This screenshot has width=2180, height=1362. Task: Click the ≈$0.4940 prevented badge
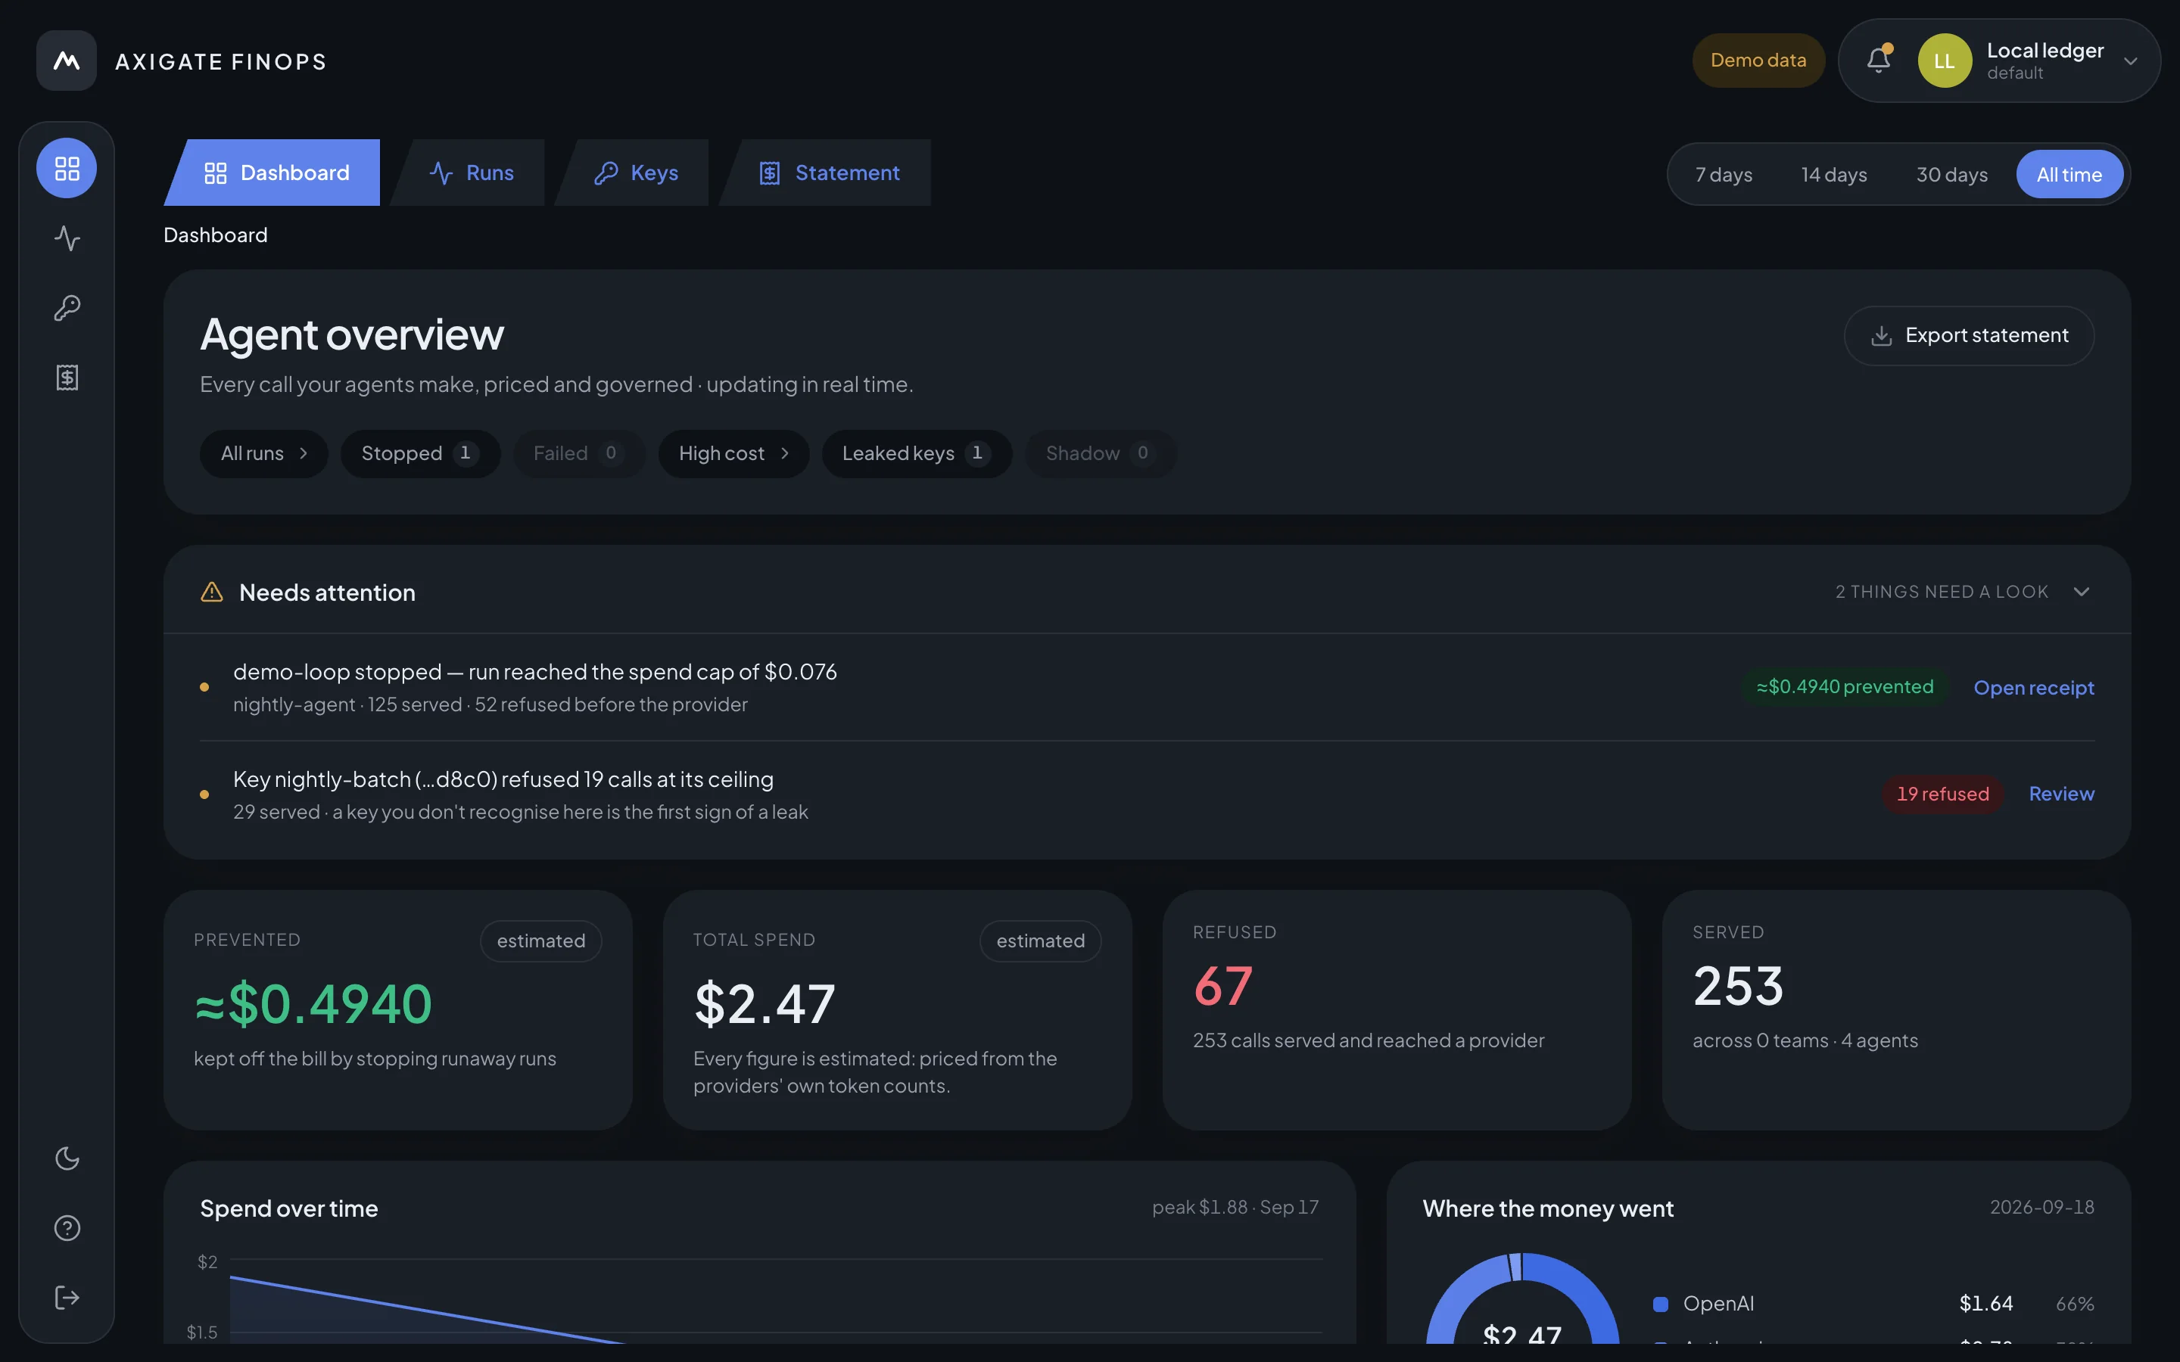1844,686
